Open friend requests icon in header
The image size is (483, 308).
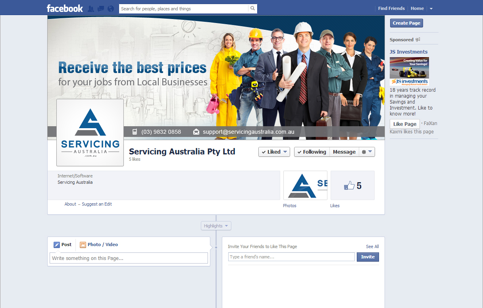click(x=91, y=9)
